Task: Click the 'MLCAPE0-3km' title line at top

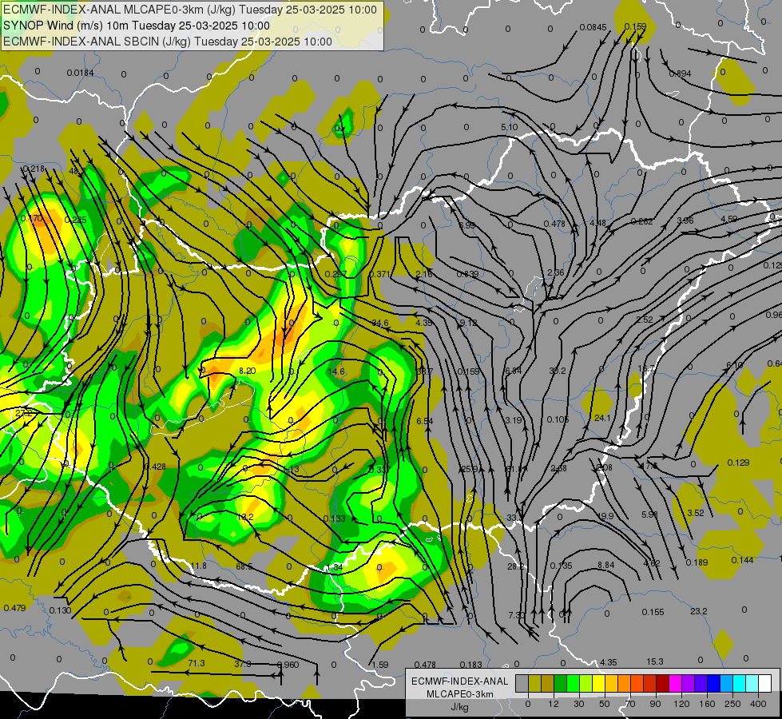Action: click(190, 10)
